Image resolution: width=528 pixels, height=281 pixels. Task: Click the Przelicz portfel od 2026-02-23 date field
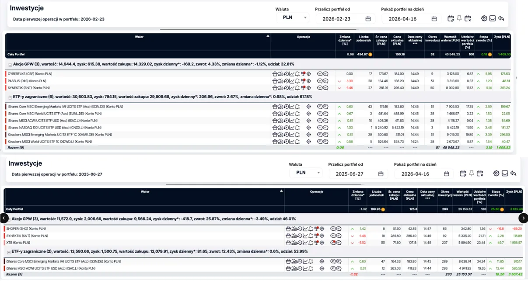(x=346, y=19)
